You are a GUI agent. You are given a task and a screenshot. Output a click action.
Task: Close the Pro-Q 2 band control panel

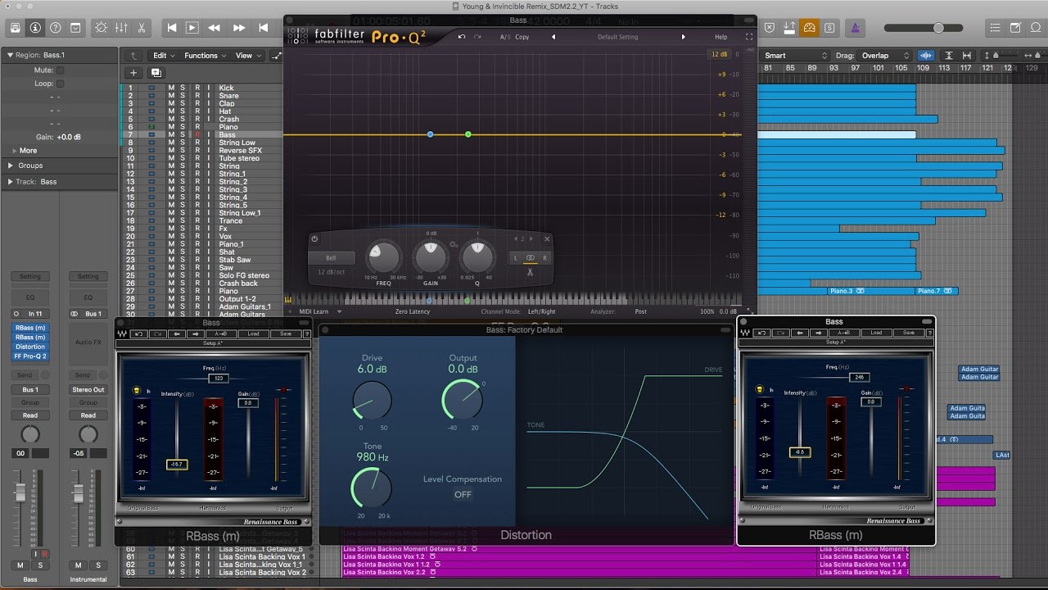coord(547,238)
